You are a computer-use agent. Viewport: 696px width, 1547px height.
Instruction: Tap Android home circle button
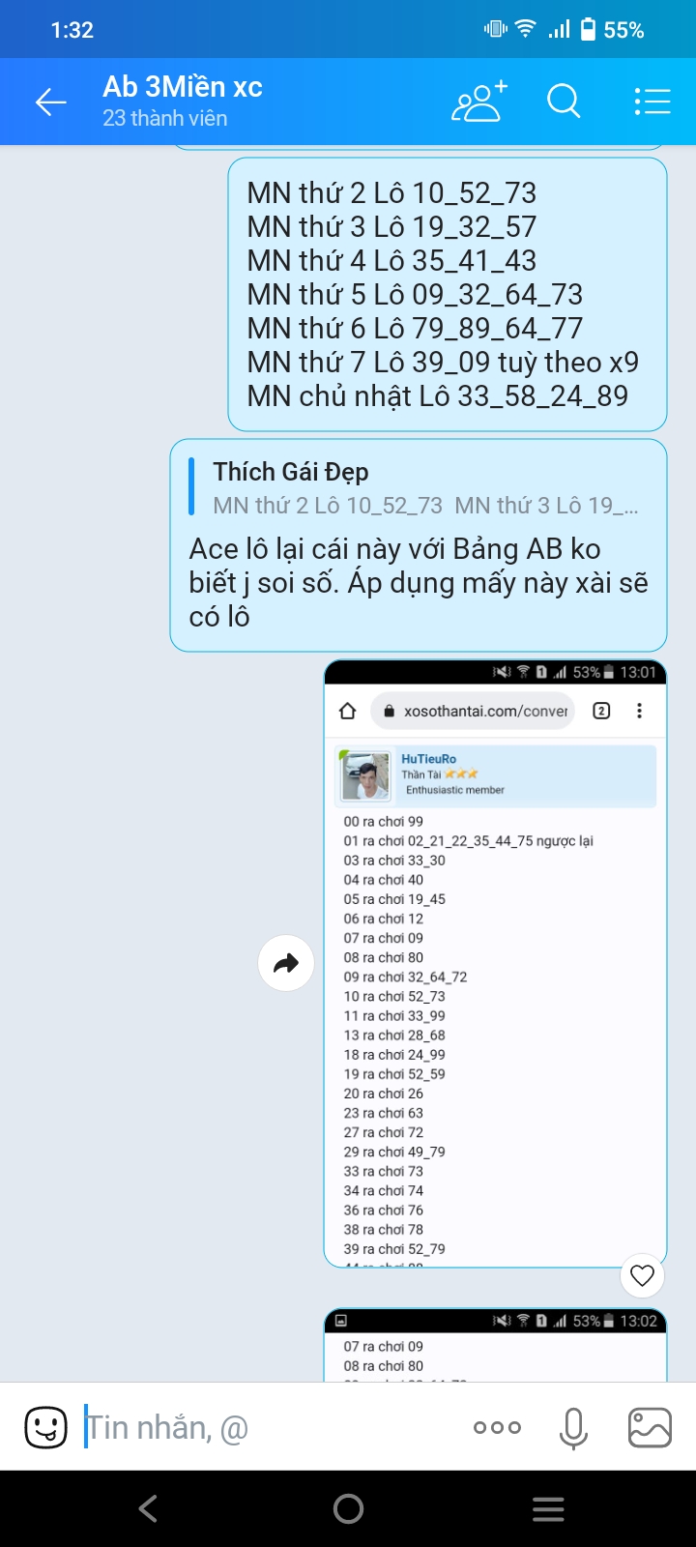(348, 1508)
